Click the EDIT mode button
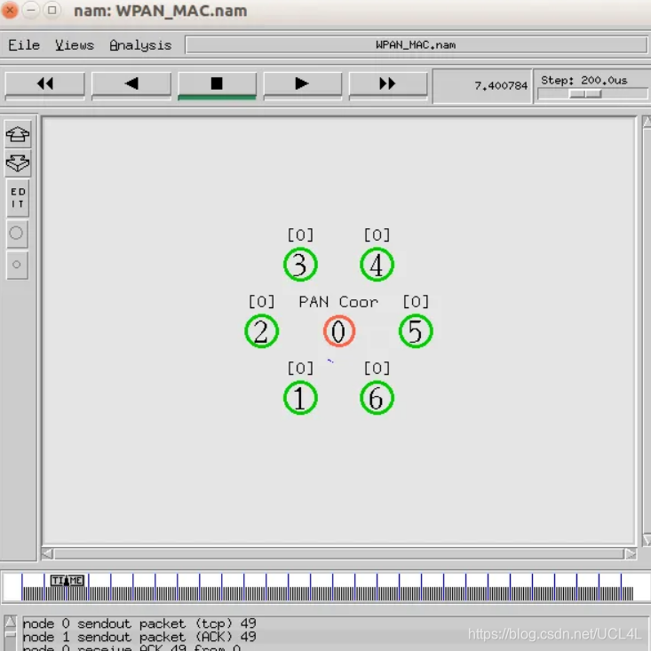This screenshot has height=651, width=651. pyautogui.click(x=18, y=198)
